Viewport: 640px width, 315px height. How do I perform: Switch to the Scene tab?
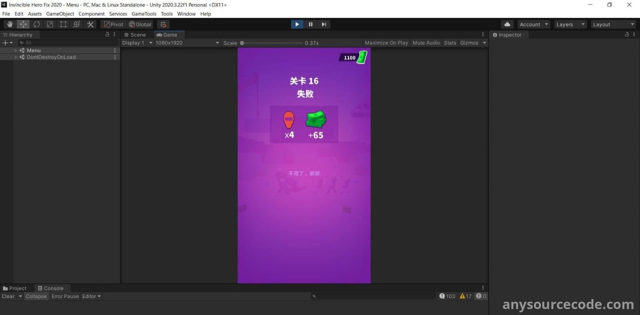(x=135, y=35)
